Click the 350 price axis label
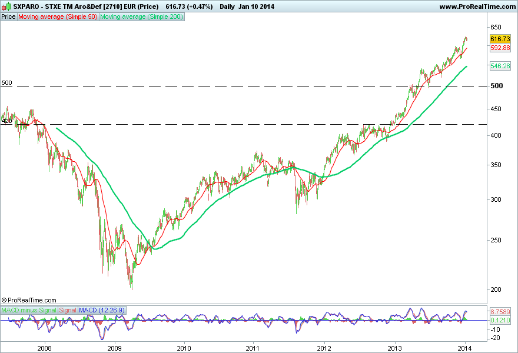This screenshot has height=353, width=518. [496, 165]
